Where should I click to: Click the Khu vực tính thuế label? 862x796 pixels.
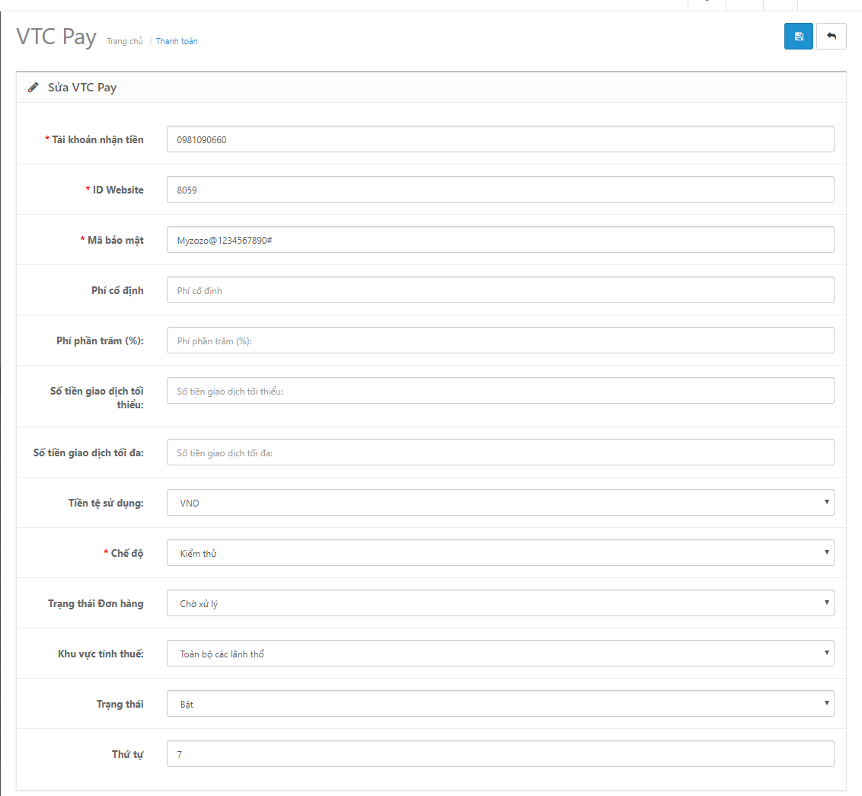pyautogui.click(x=101, y=654)
